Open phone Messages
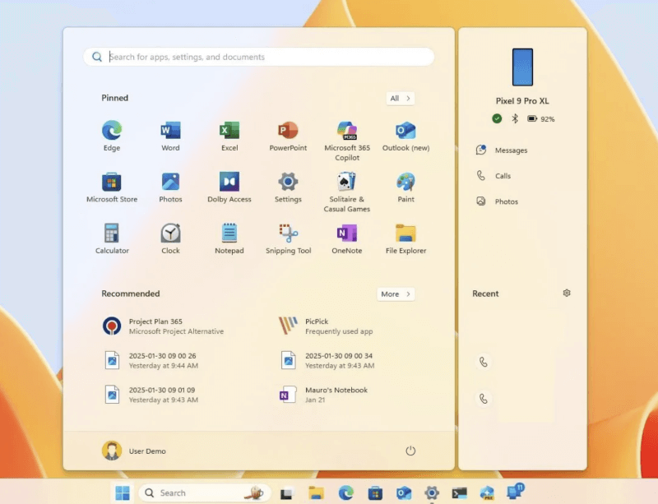 click(x=502, y=150)
